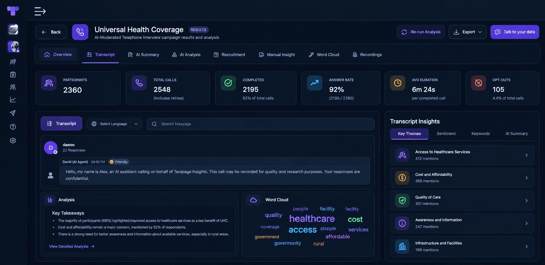The width and height of the screenshot is (545, 265).
Task: Click the paper plane send icon
Action: pos(13,113)
